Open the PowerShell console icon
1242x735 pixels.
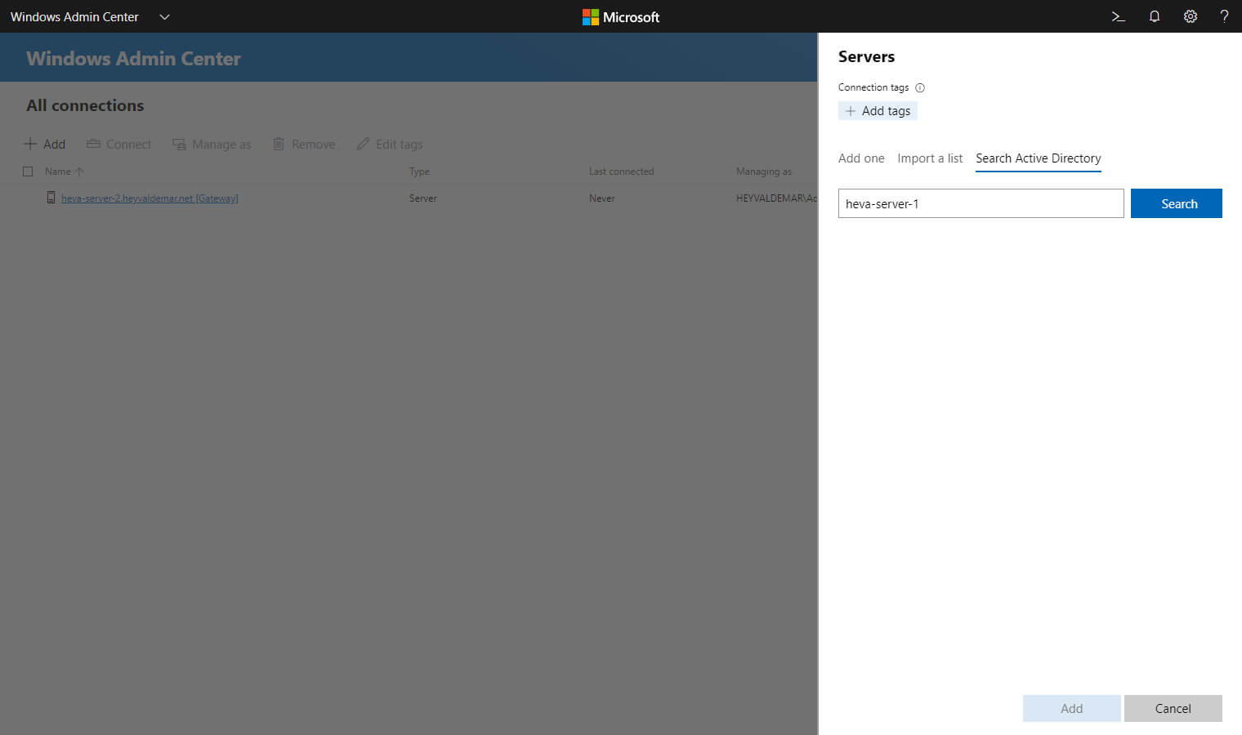pos(1118,16)
